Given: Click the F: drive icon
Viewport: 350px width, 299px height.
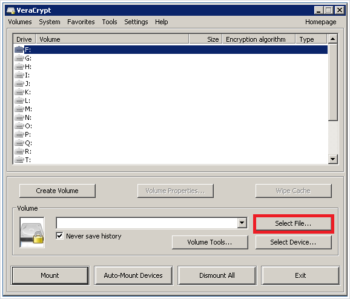Looking at the screenshot, I should click(x=19, y=50).
